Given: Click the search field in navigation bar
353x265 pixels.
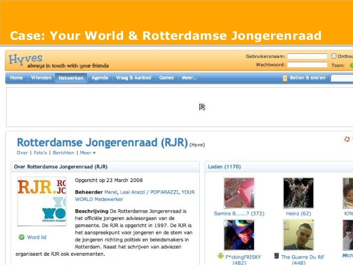Looking at the screenshot, I should tap(342, 78).
